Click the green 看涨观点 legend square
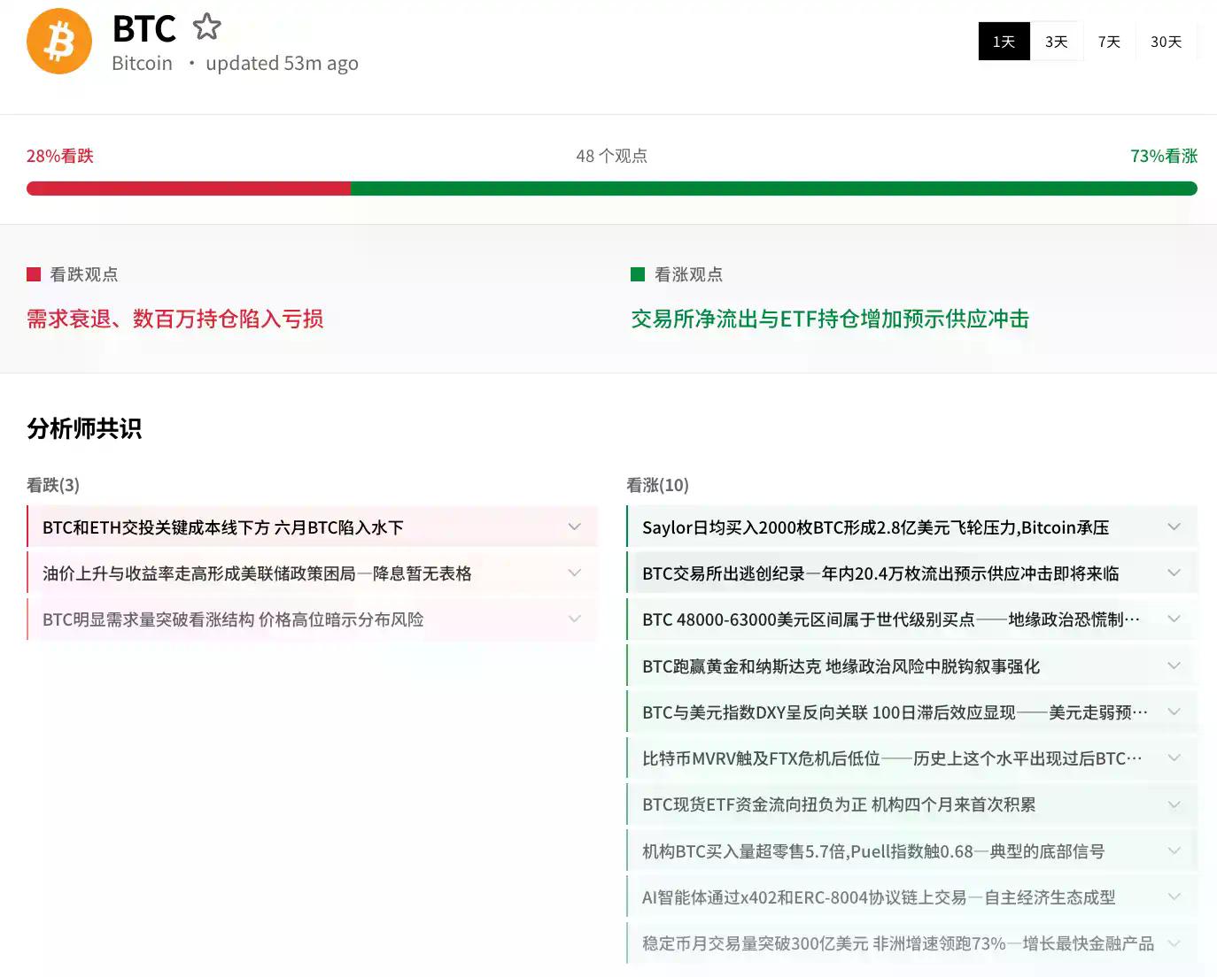 pyautogui.click(x=636, y=274)
